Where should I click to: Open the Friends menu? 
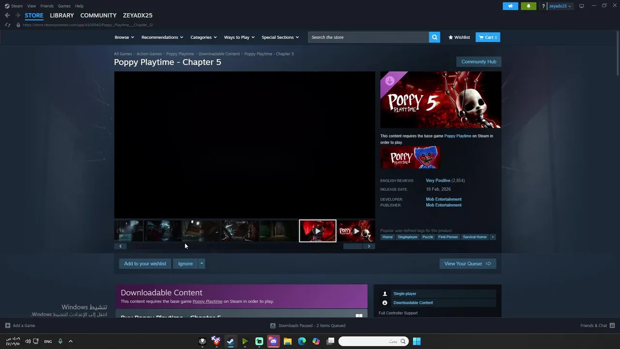pos(47,6)
